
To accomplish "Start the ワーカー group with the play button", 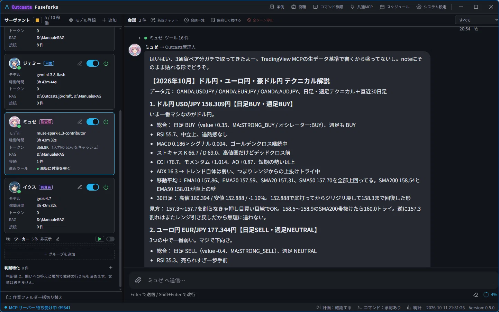I will [100, 239].
